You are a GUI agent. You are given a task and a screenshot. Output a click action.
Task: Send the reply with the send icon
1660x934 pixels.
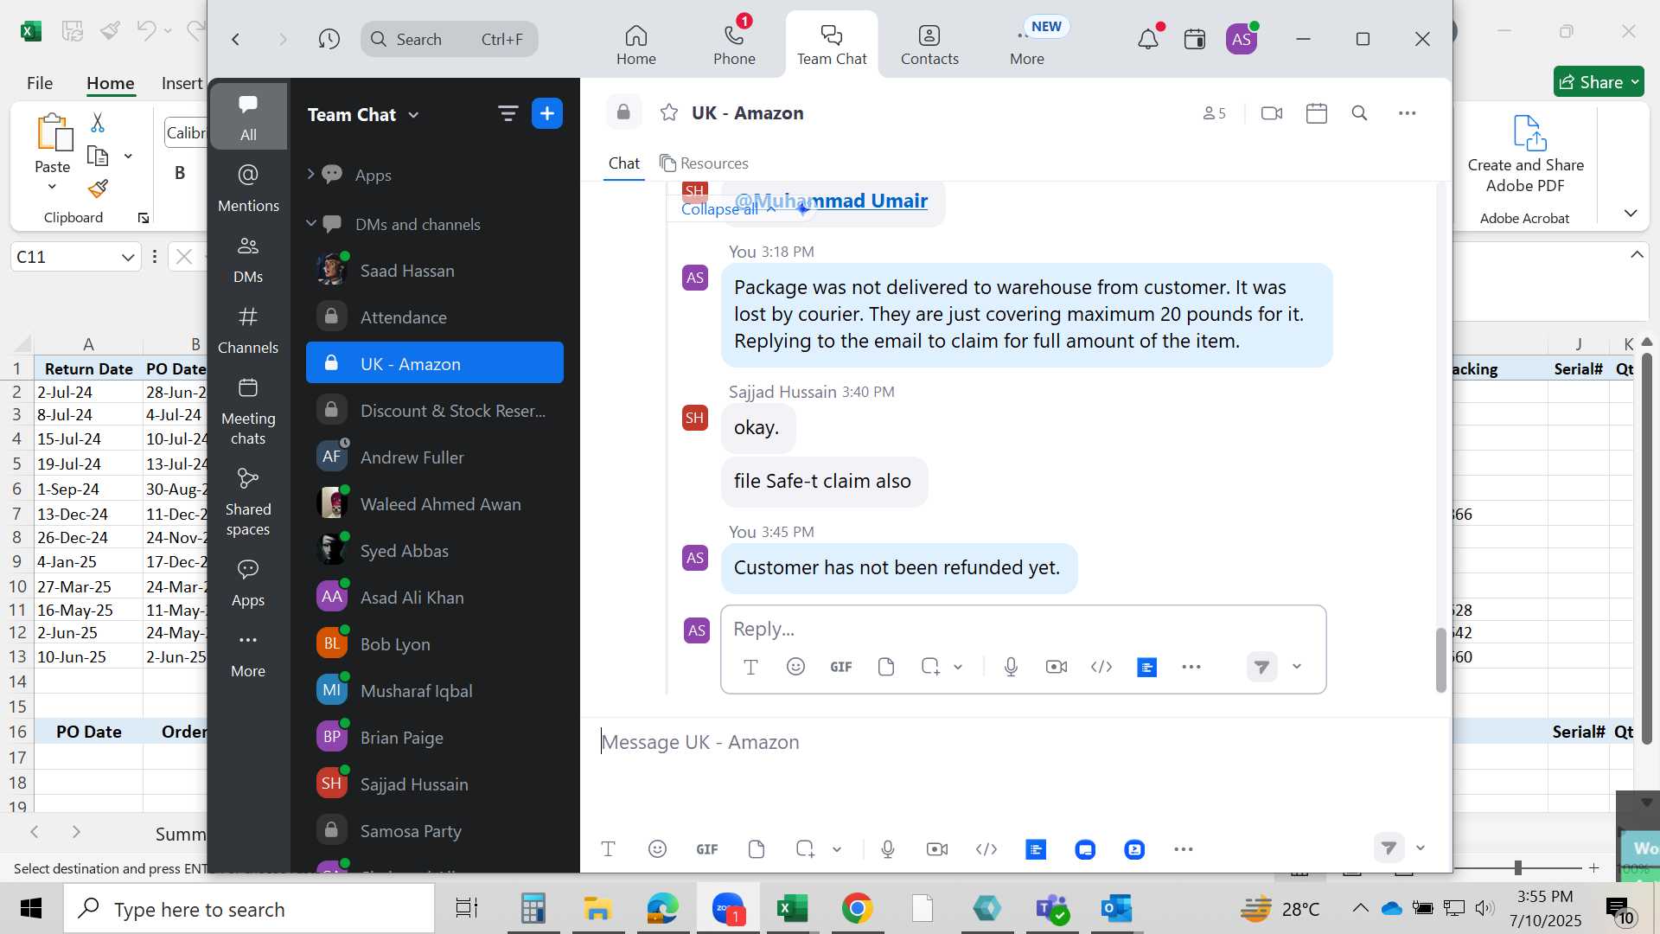pos(1261,666)
